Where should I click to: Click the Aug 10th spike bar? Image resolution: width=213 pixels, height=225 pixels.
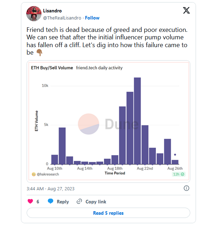[62, 145]
